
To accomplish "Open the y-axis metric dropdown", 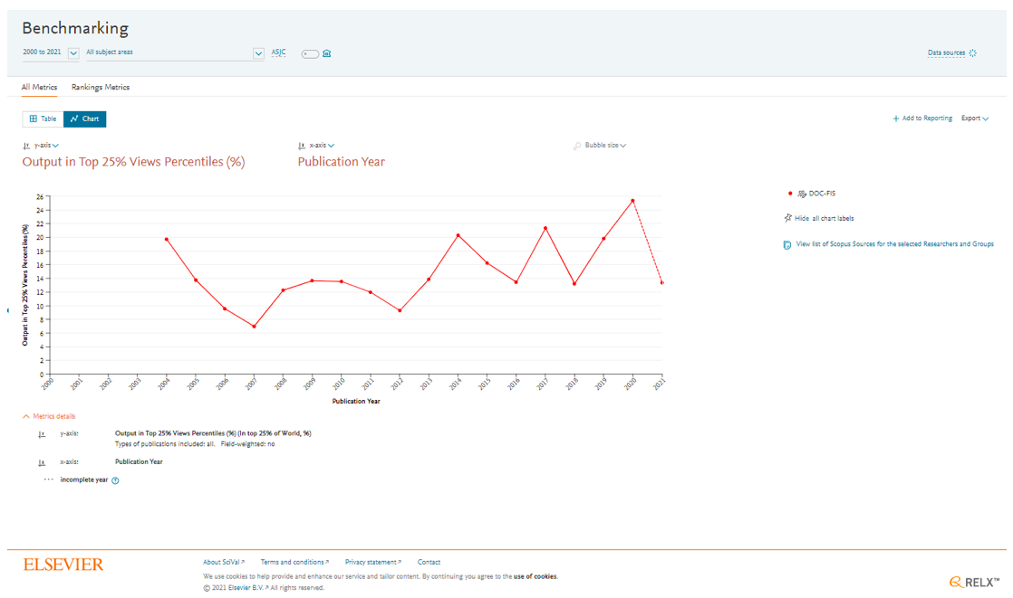I will point(46,145).
